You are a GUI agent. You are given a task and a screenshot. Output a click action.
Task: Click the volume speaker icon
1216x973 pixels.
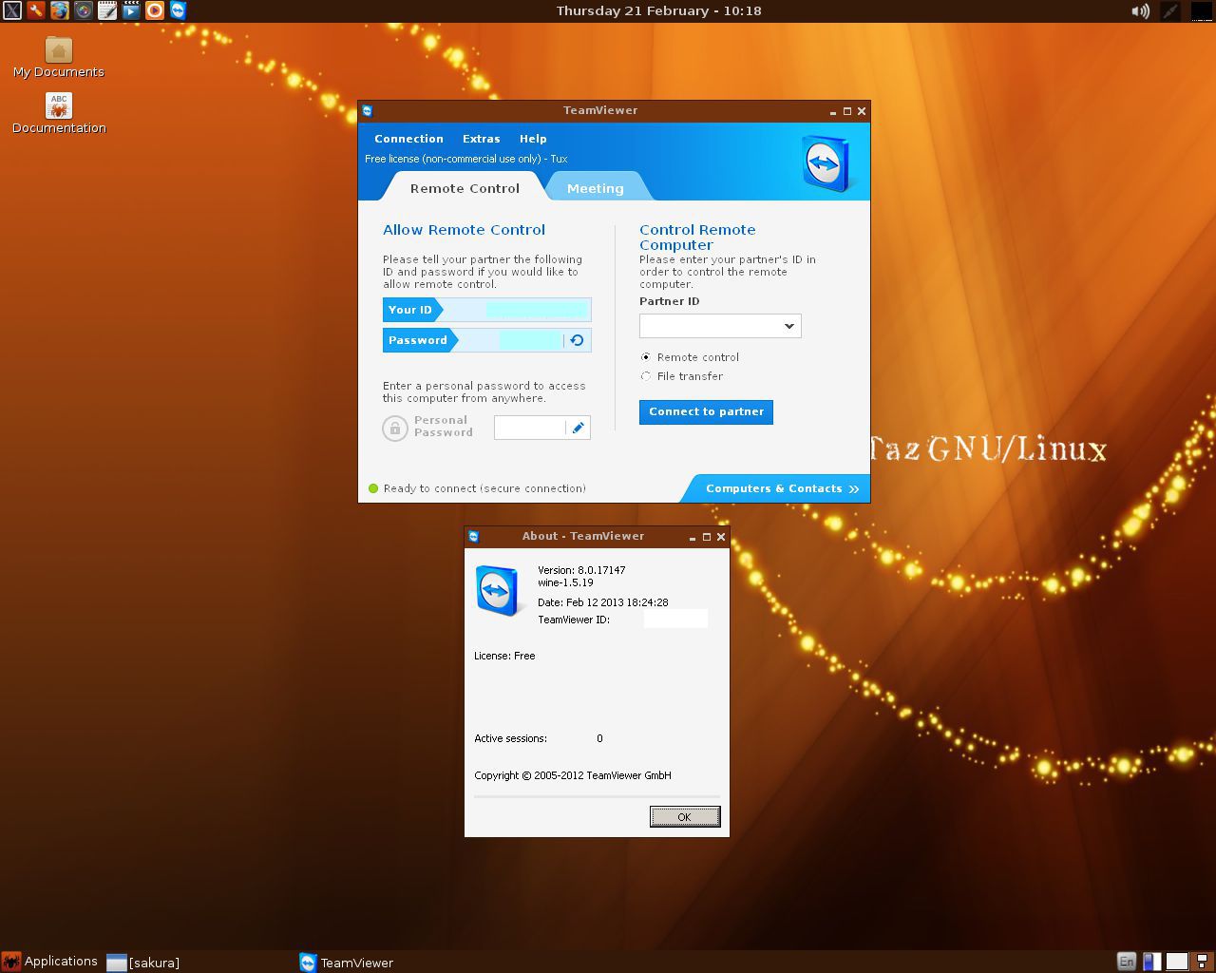1141,10
